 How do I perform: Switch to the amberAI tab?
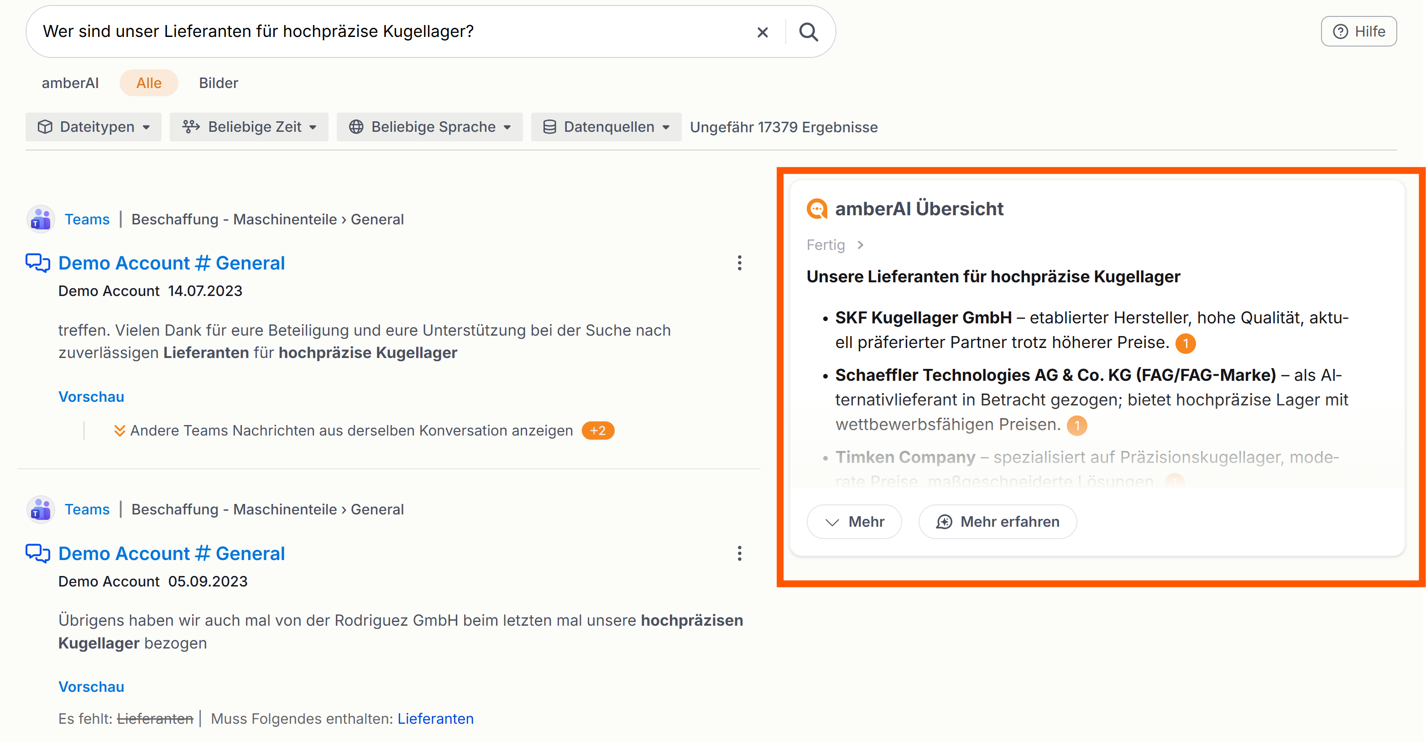click(x=70, y=83)
